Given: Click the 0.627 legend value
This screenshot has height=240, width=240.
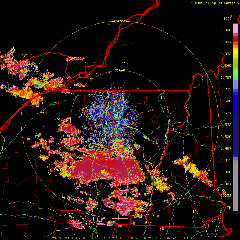Looking at the screenshot, I should point(226,113).
